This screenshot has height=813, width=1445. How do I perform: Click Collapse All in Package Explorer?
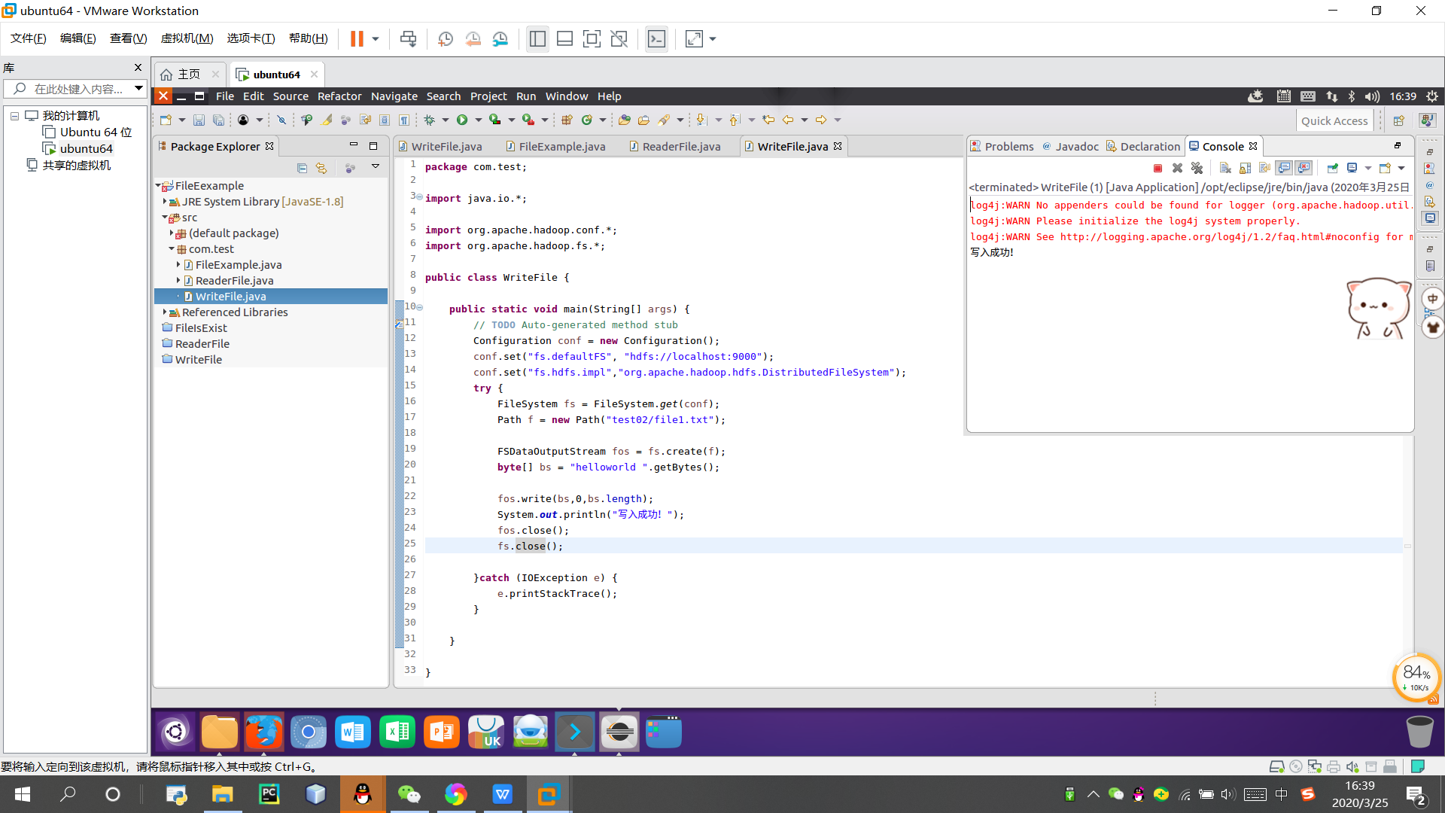tap(302, 168)
